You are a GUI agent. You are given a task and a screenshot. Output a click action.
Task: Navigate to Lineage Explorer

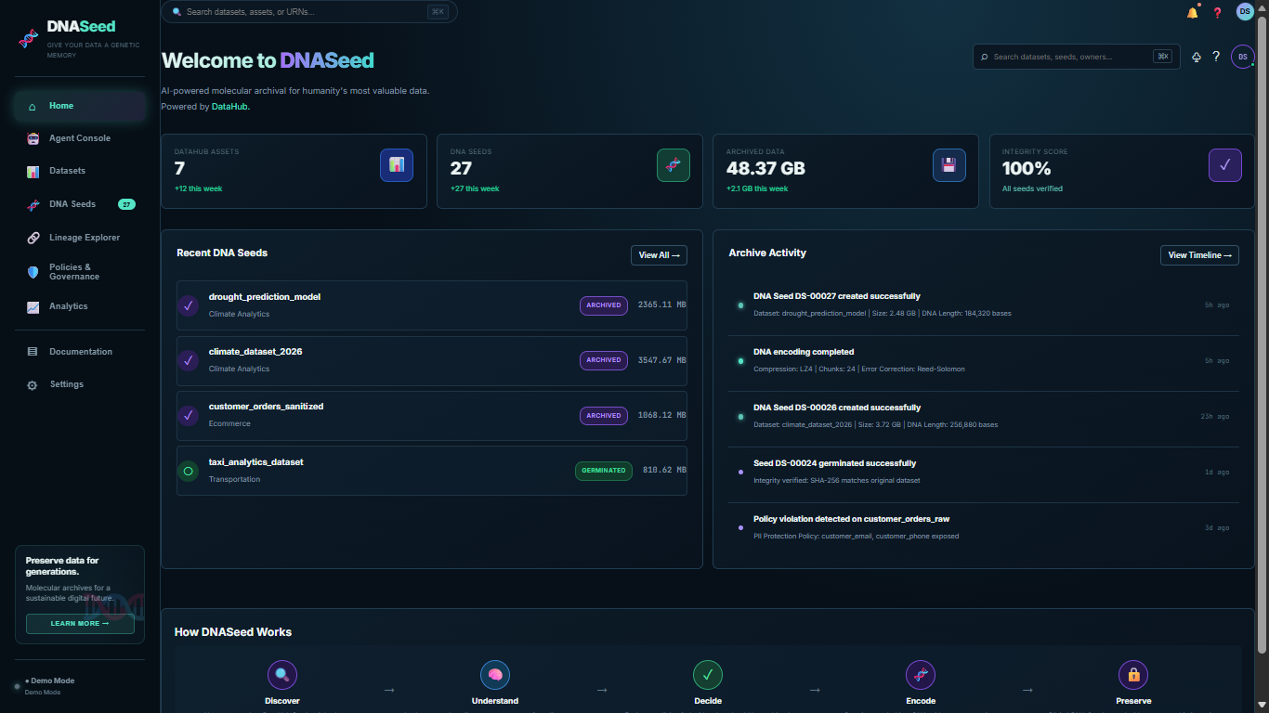tap(80, 238)
